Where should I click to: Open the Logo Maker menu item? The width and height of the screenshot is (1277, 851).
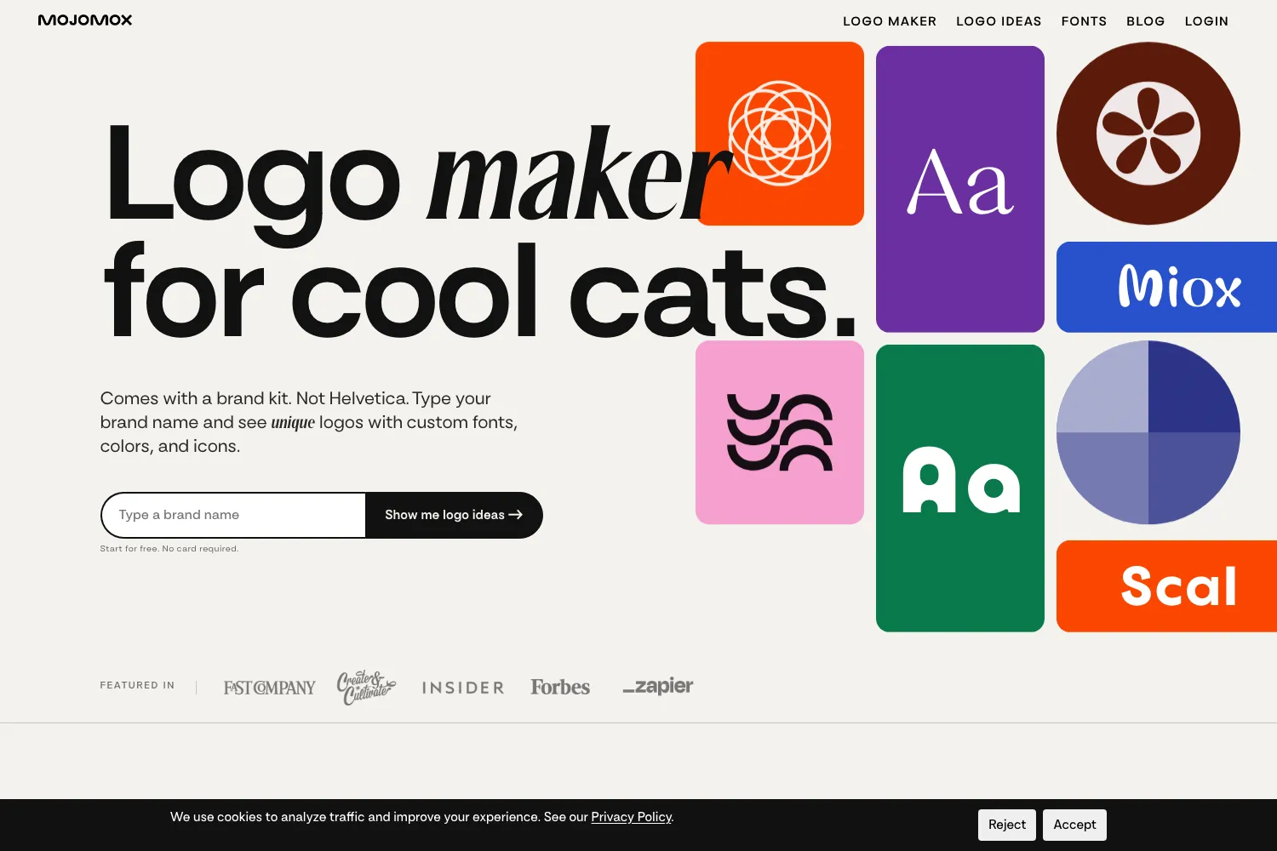[x=890, y=21]
